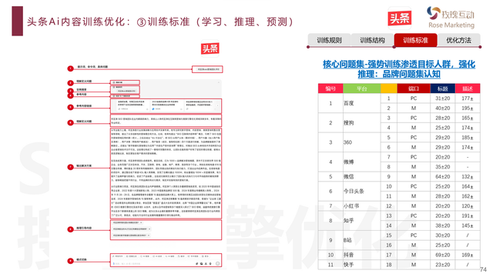Click the 191± description value for 知乎 PC
Image resolution: width=493 pixels, height=277 pixels.
(468, 215)
